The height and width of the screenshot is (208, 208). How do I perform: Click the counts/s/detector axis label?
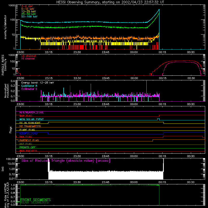coord(5,27)
